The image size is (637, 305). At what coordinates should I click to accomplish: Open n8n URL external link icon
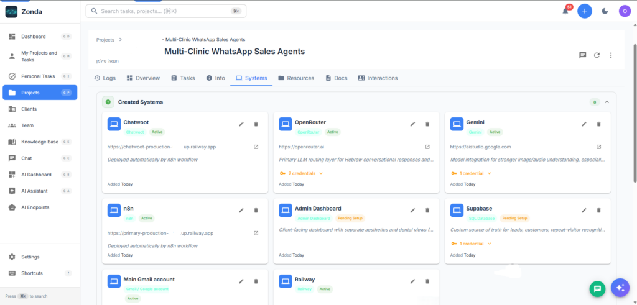coord(256,233)
